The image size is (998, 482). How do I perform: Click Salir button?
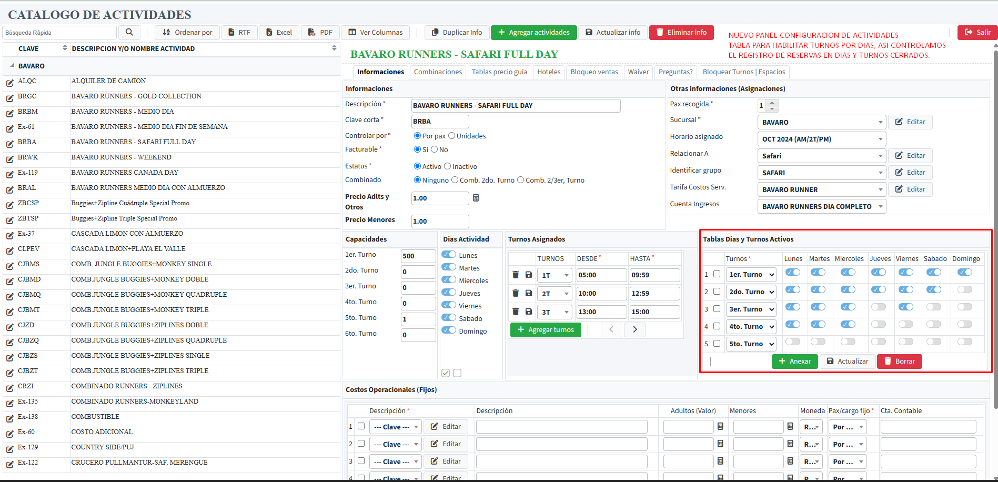coord(977,32)
